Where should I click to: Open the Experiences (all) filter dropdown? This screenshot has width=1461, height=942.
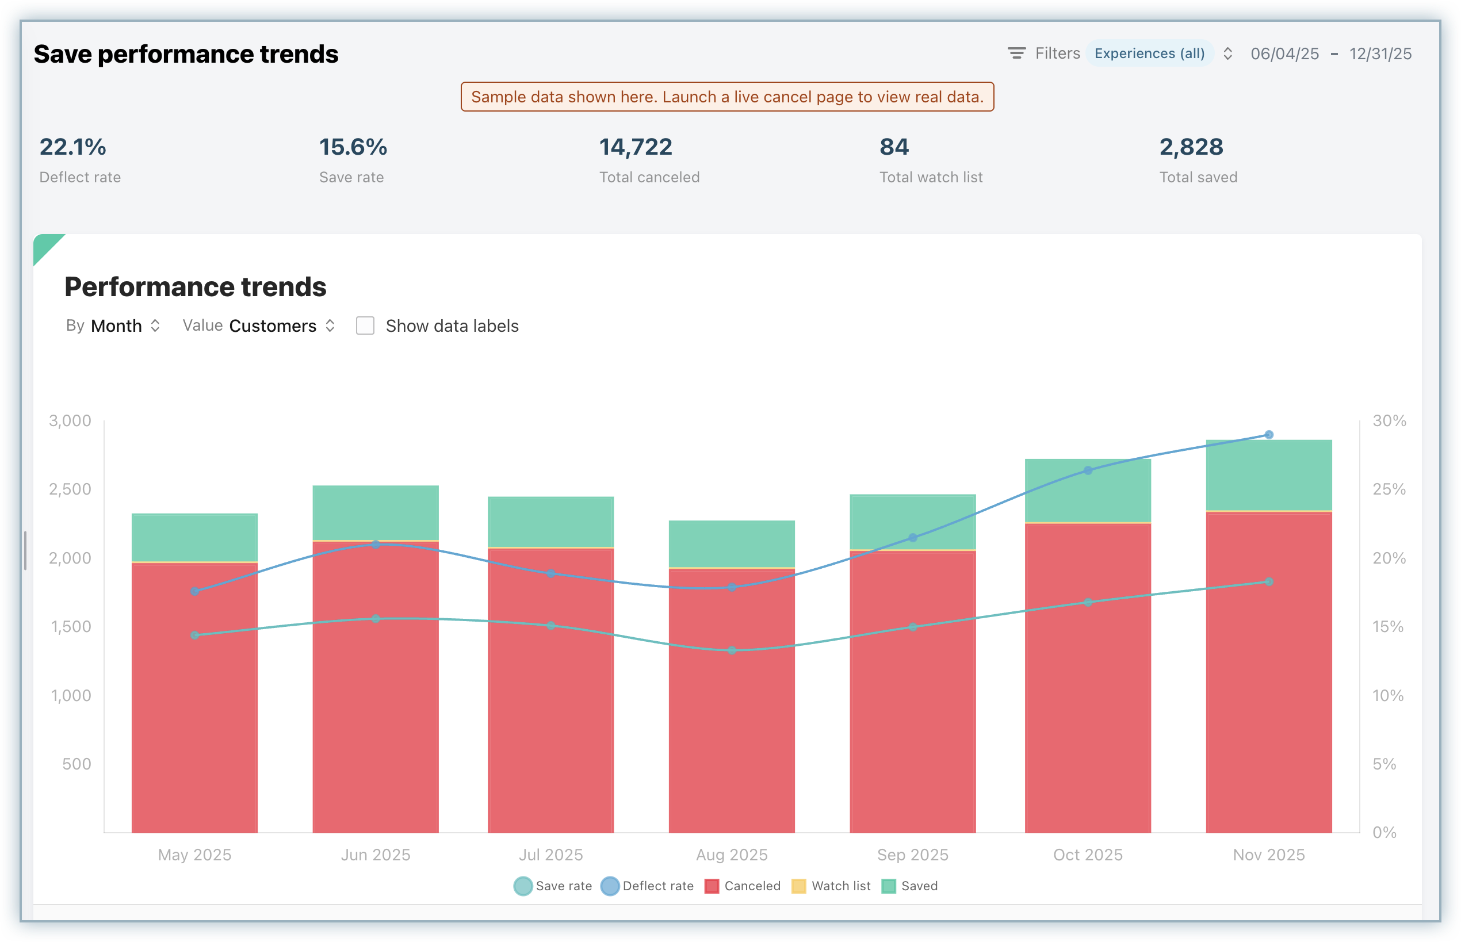click(x=1149, y=53)
